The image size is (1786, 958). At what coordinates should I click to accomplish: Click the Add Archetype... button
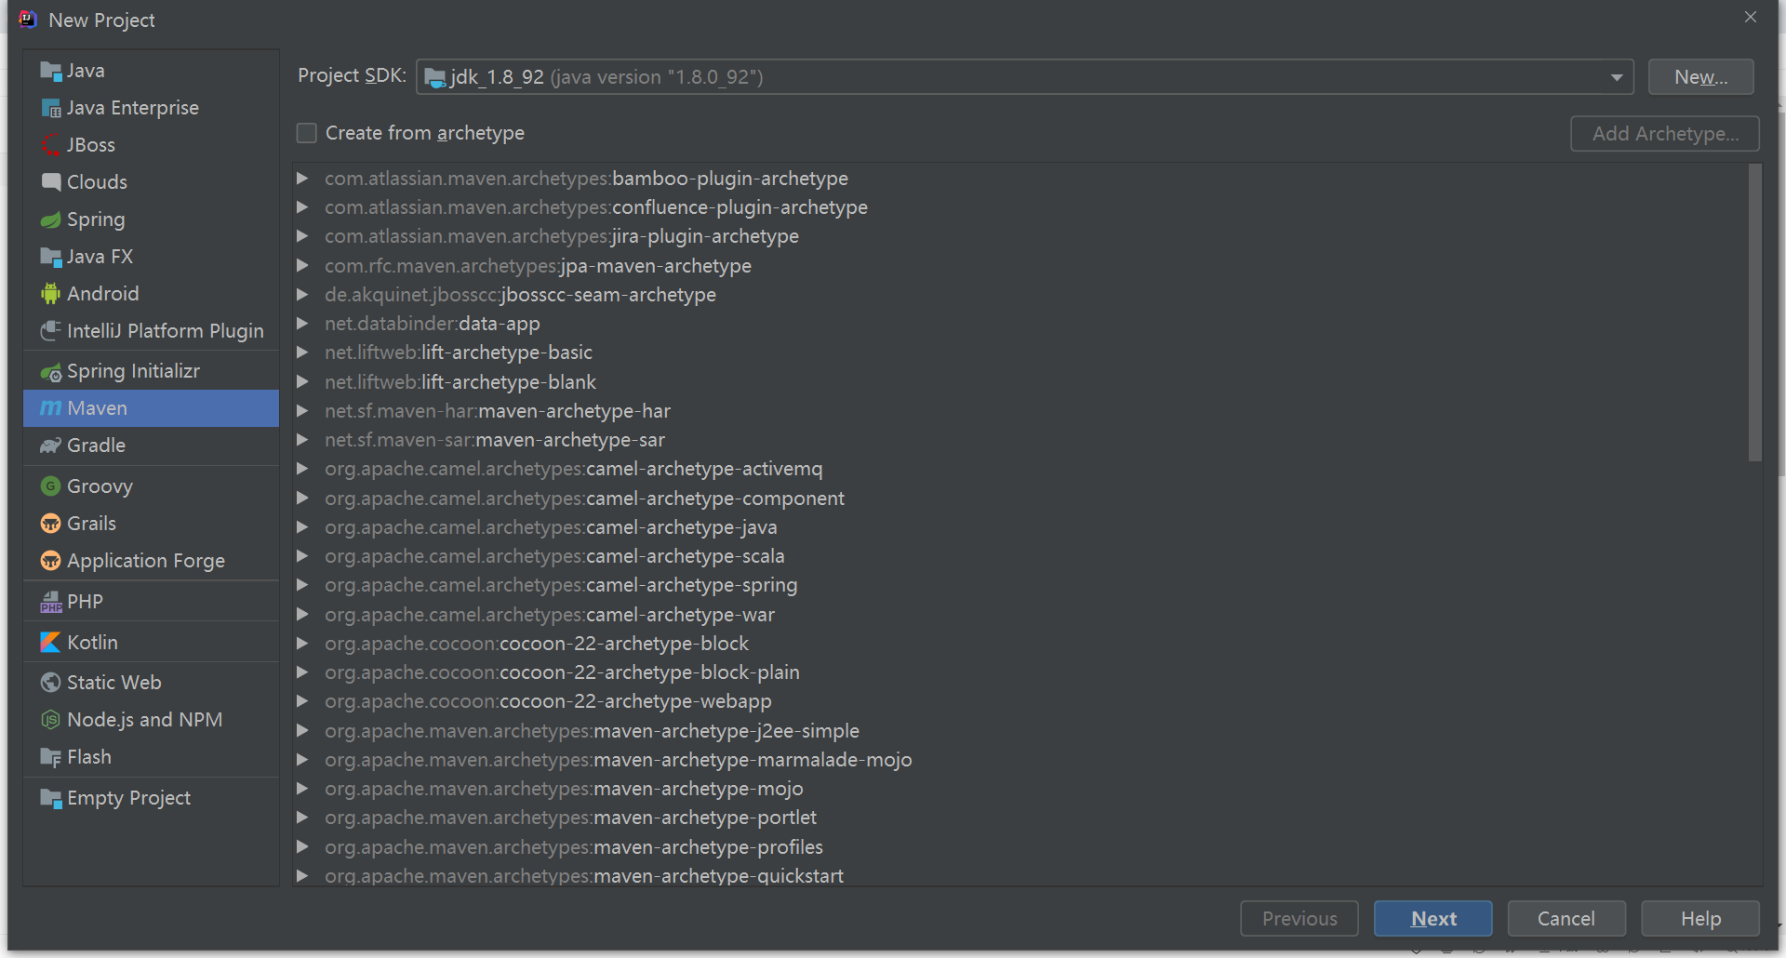(x=1665, y=134)
